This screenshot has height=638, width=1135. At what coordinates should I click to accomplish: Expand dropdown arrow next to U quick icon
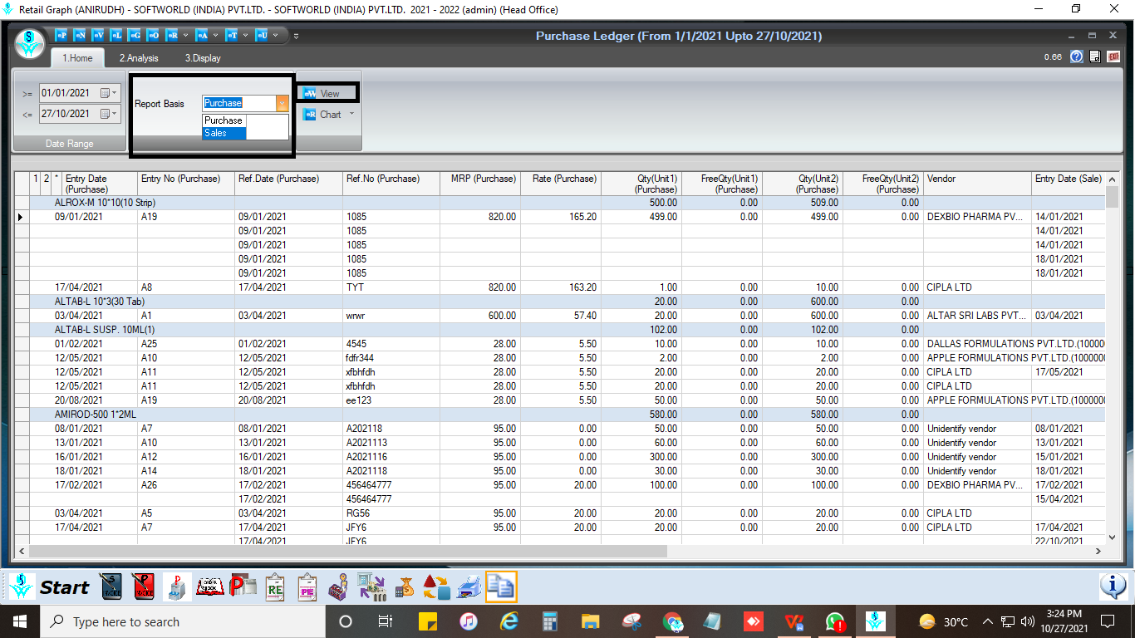[277, 36]
